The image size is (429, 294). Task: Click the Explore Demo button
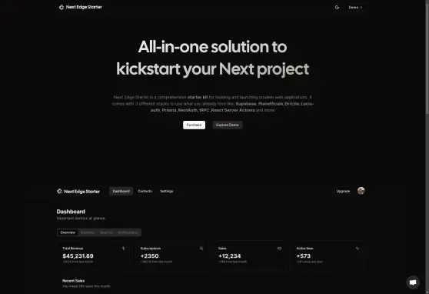point(228,125)
